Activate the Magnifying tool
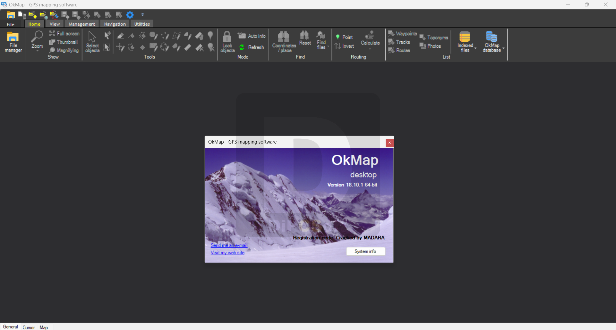 point(64,50)
